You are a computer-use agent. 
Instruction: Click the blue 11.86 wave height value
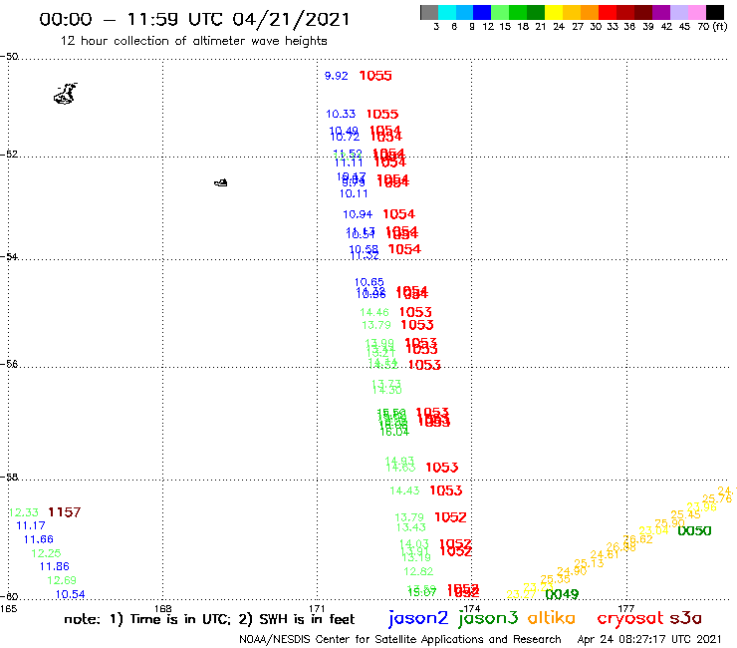coord(54,566)
